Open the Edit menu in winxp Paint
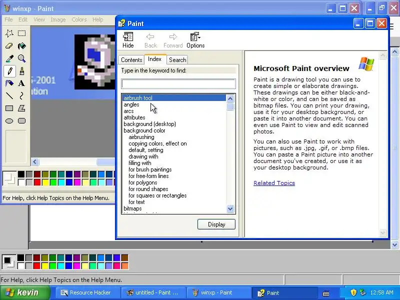Image resolution: width=400 pixels, height=300 pixels. 22,19
